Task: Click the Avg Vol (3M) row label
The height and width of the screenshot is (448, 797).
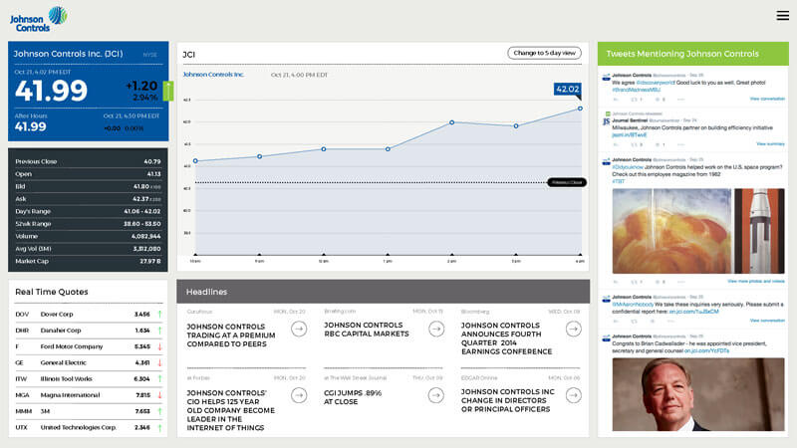Action: coord(33,249)
